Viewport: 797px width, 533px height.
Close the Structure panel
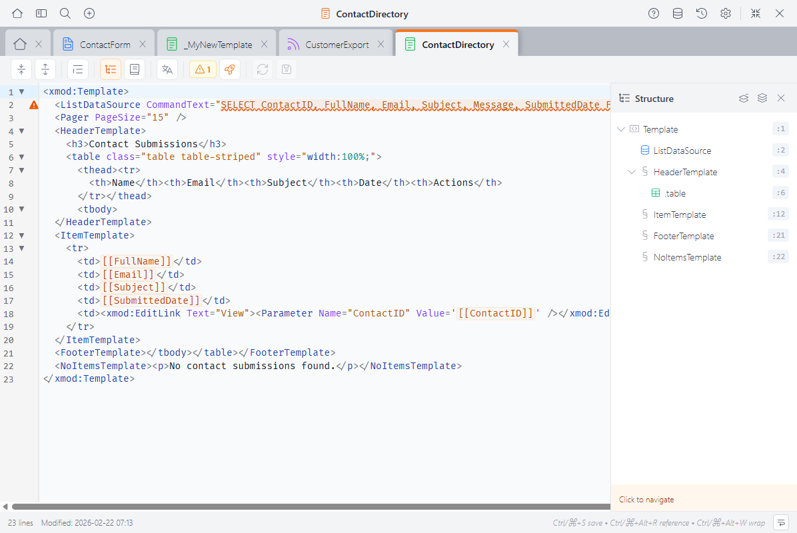pyautogui.click(x=781, y=98)
